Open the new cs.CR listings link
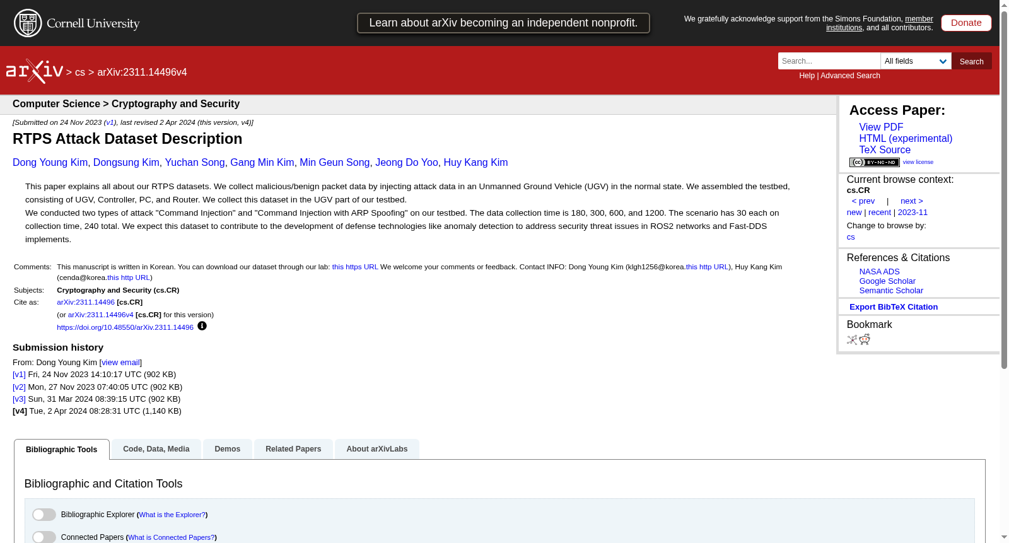The image size is (1009, 543). pos(854,213)
